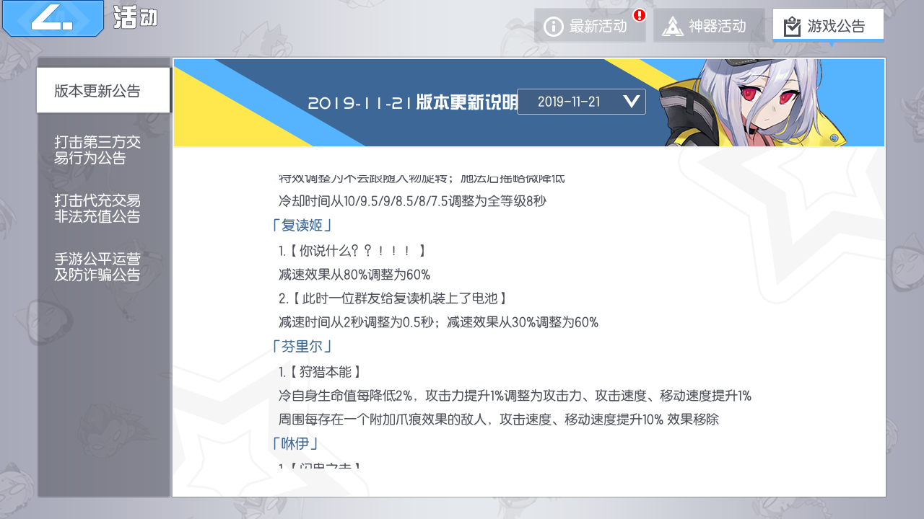Select the 游戏公告 tab
The height and width of the screenshot is (519, 924).
click(828, 26)
